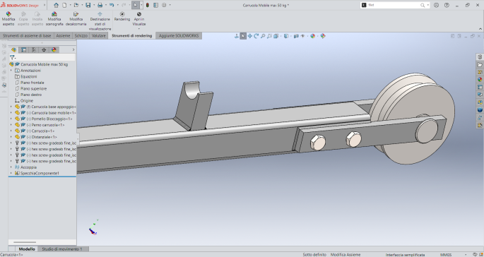The height and width of the screenshot is (257, 484).
Task: Open the Apri in Visualize dropdown
Action: coord(139,29)
